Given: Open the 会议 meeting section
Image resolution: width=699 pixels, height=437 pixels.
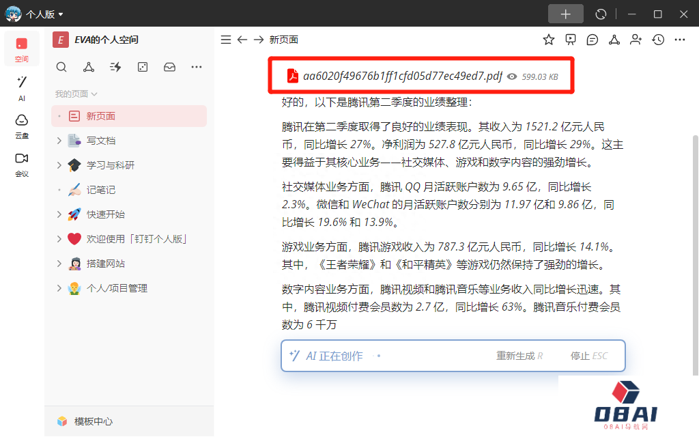Looking at the screenshot, I should tap(21, 165).
